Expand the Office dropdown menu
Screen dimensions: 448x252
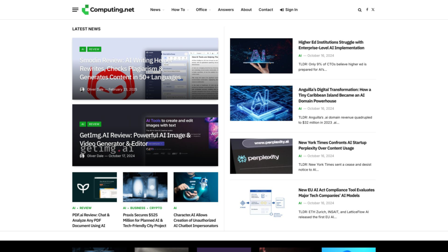[x=203, y=10]
